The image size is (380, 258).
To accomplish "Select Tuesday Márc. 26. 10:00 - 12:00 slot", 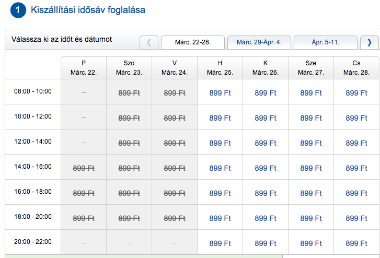I will point(266,118).
